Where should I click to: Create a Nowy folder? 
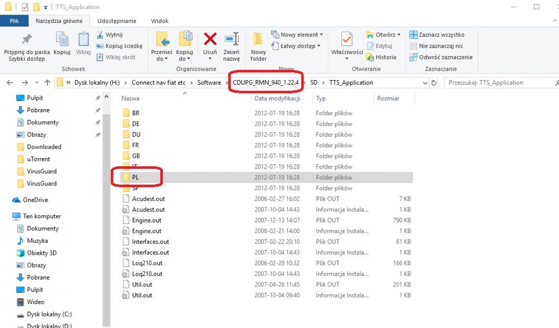(258, 46)
